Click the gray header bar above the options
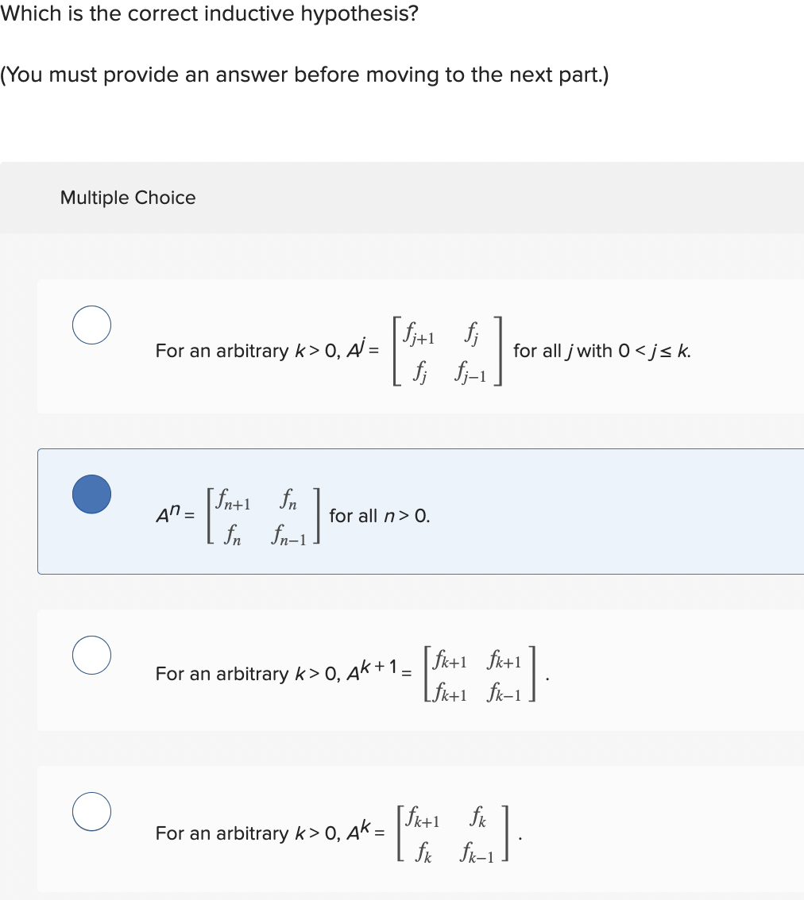This screenshot has width=804, height=900. (402, 198)
